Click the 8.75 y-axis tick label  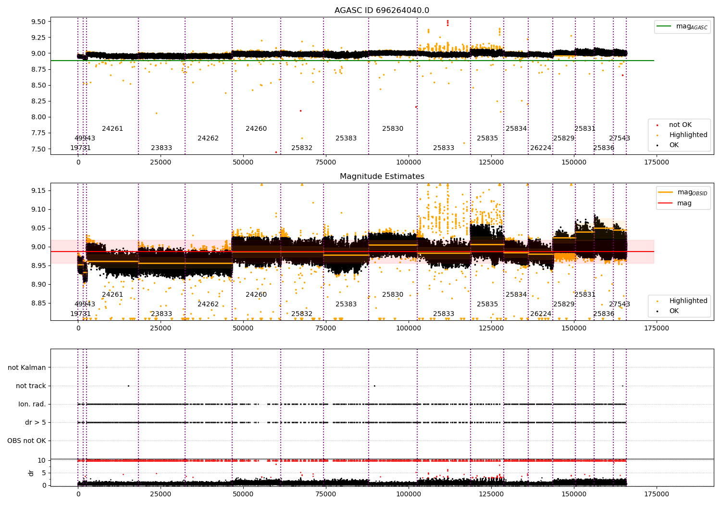(x=38, y=69)
